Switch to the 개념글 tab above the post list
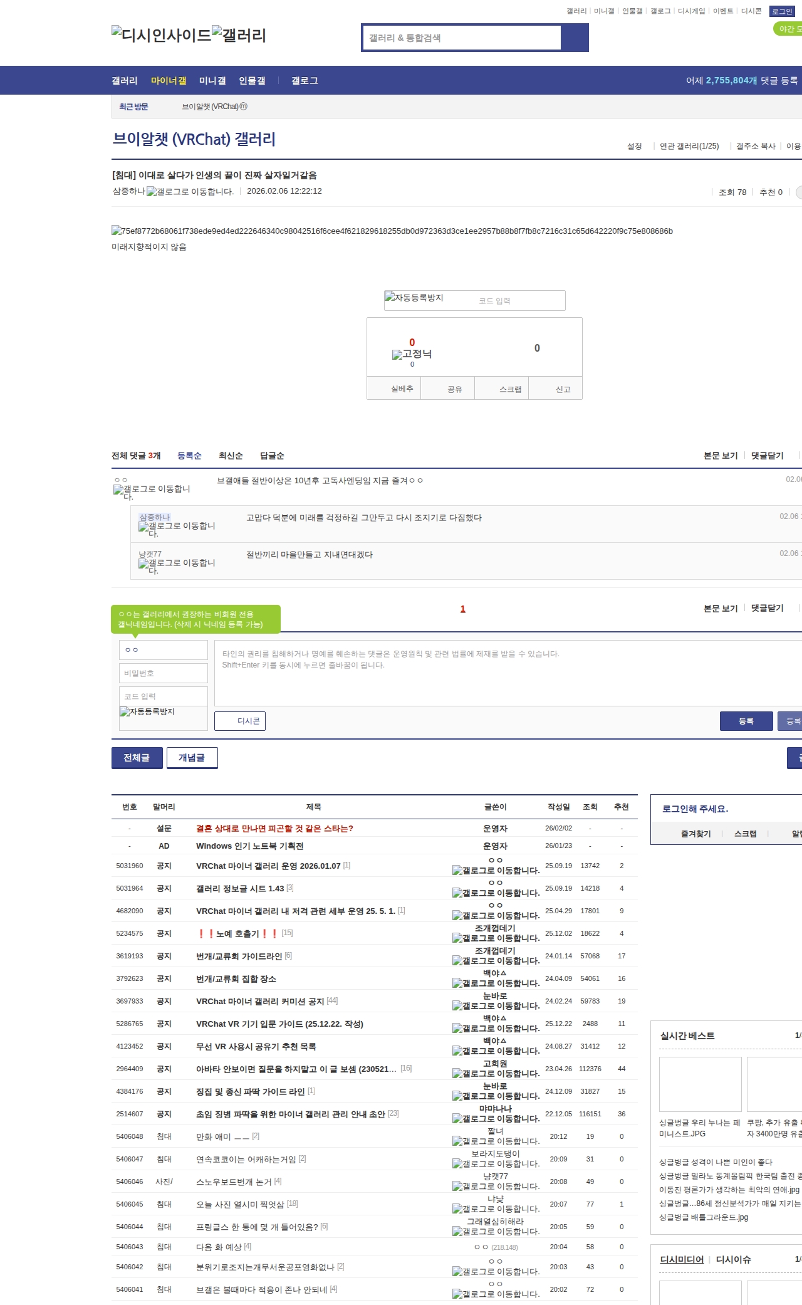 pyautogui.click(x=192, y=758)
